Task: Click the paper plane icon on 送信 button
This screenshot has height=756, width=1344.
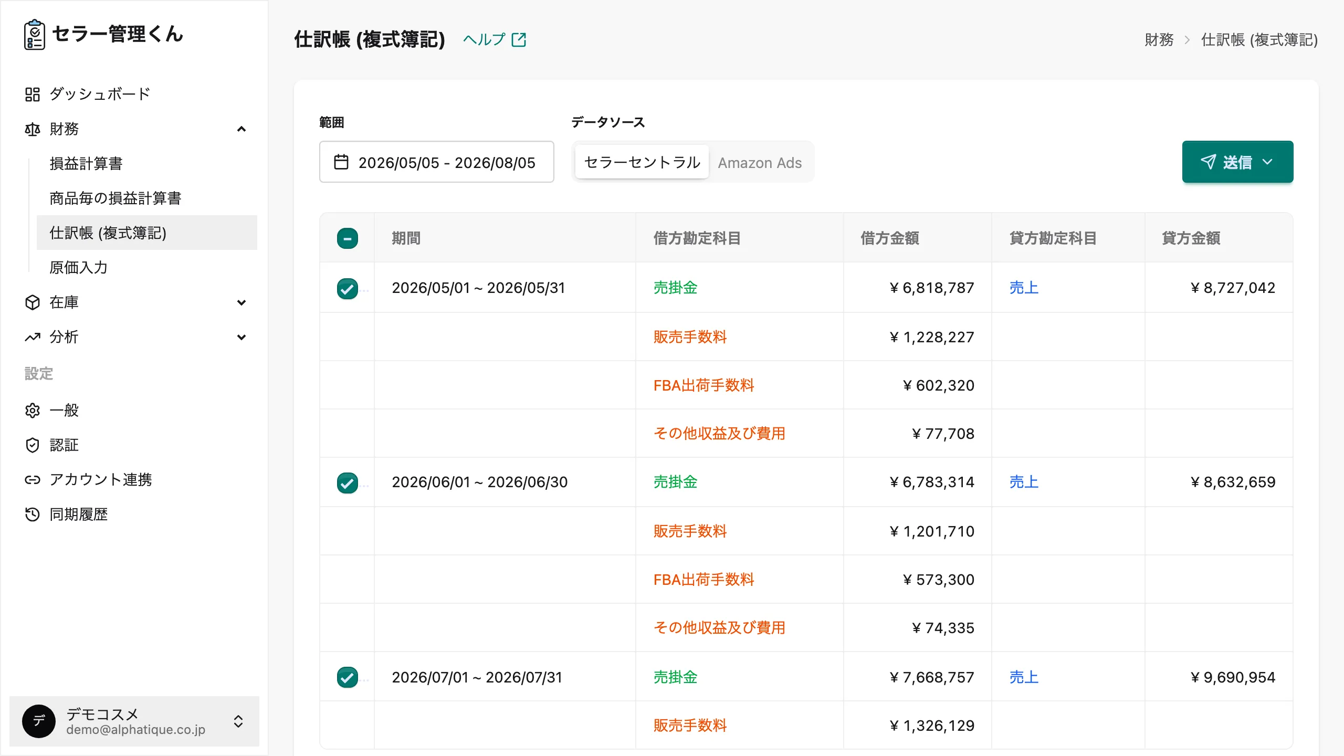Action: 1208,162
